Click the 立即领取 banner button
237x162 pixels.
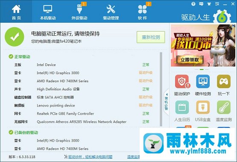click(x=190, y=60)
